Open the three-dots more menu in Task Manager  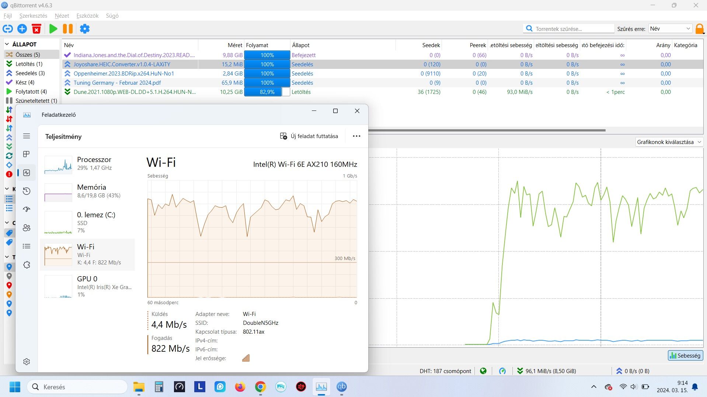356,136
